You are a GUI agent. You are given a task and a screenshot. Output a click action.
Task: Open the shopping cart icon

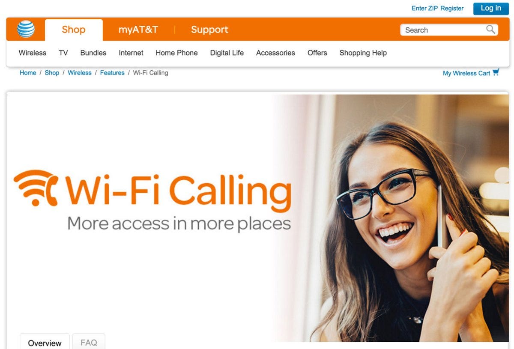(496, 72)
